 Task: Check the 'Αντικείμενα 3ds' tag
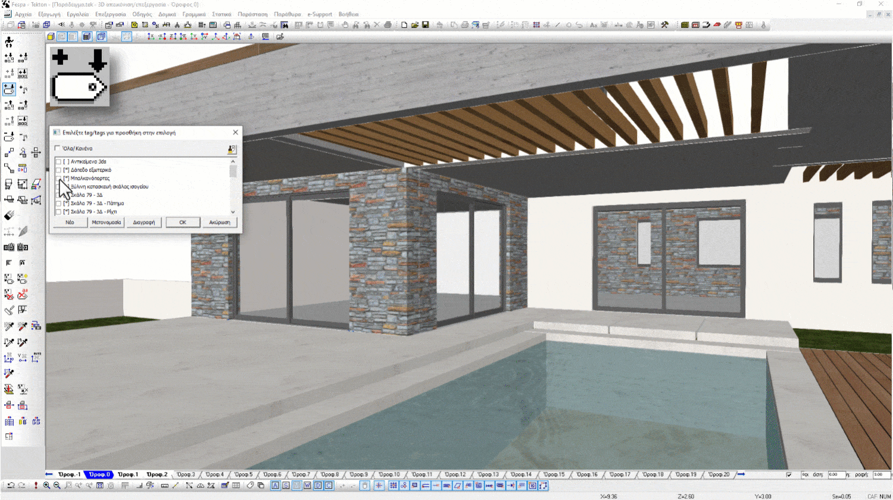coord(58,162)
